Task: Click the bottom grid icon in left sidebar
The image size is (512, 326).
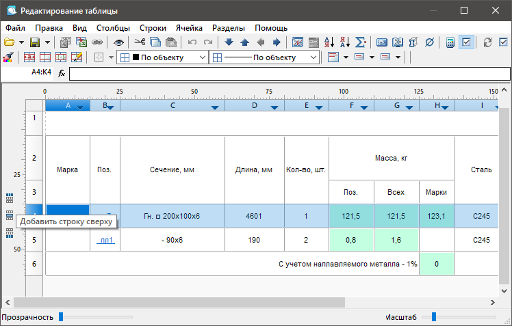Action: (10, 233)
